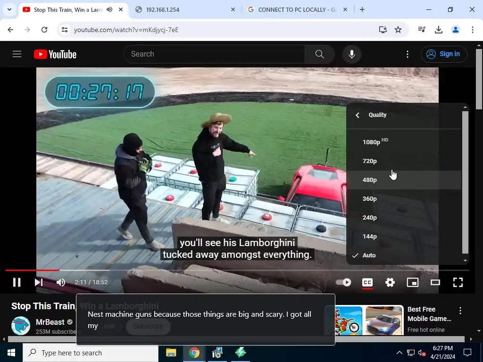Enable miniplayer mode
Viewport: 483px width, 362px height.
point(413,282)
